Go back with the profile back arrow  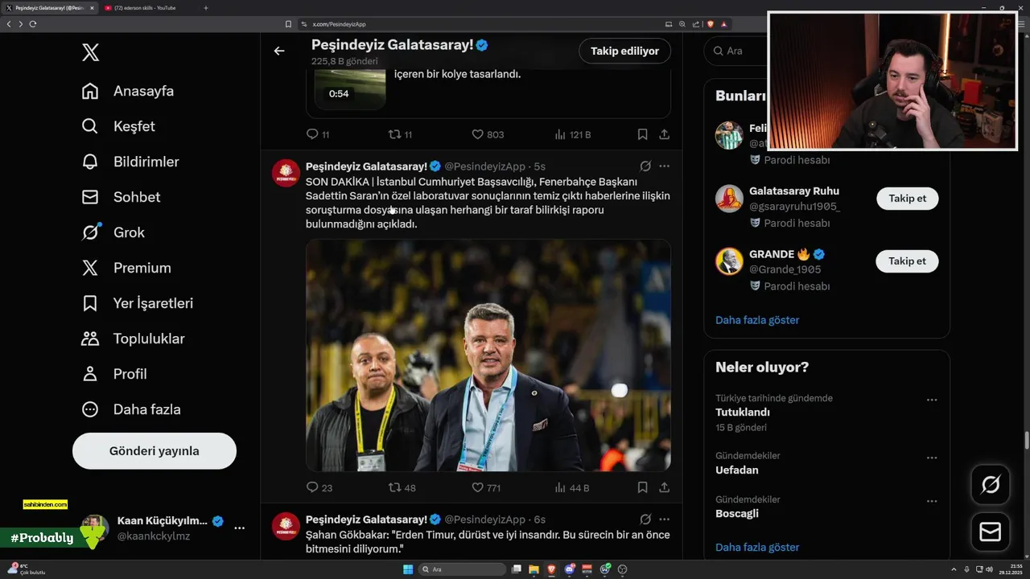[279, 51]
